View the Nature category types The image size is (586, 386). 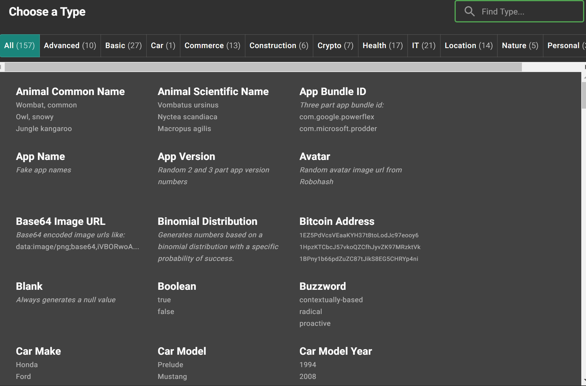coord(520,45)
